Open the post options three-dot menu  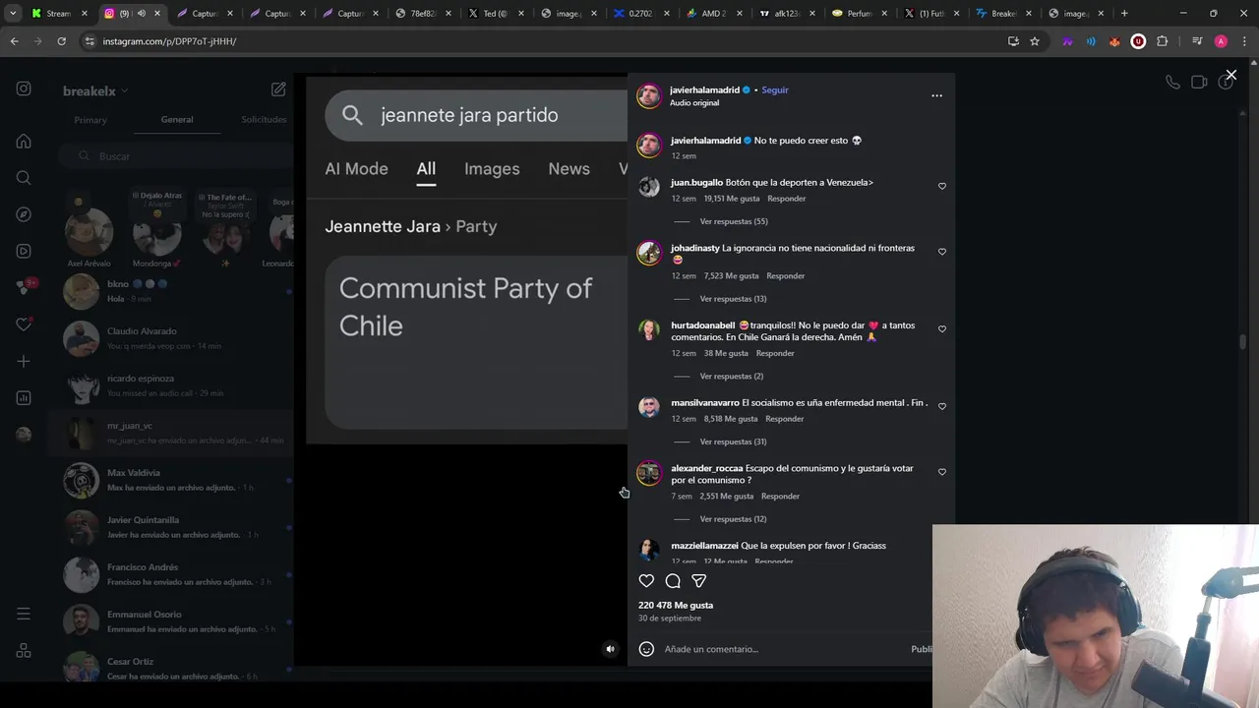pos(936,95)
